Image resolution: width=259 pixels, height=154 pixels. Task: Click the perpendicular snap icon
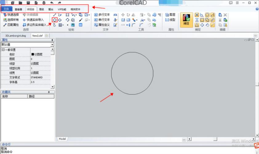click(202, 15)
